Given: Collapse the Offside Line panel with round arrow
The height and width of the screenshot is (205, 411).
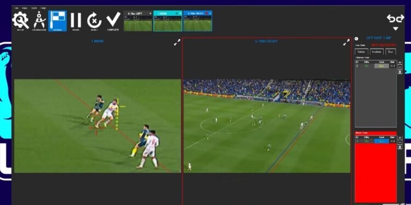Looking at the screenshot, I should (357, 39).
